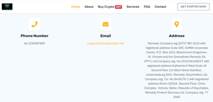Click the text 'Centre, P.O. Box 1510, Beachmont Kingstown,'

coord(177,52)
